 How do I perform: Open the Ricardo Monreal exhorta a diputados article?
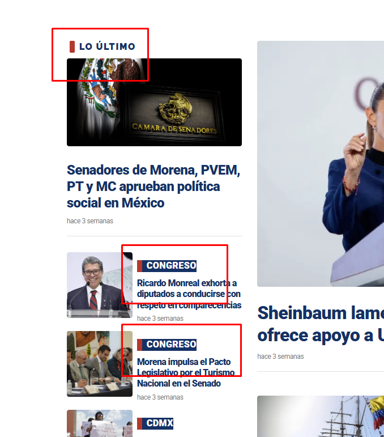[x=189, y=294]
